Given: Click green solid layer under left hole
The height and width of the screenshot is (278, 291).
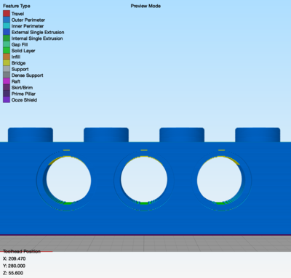Looking at the screenshot, I should (x=68, y=203).
